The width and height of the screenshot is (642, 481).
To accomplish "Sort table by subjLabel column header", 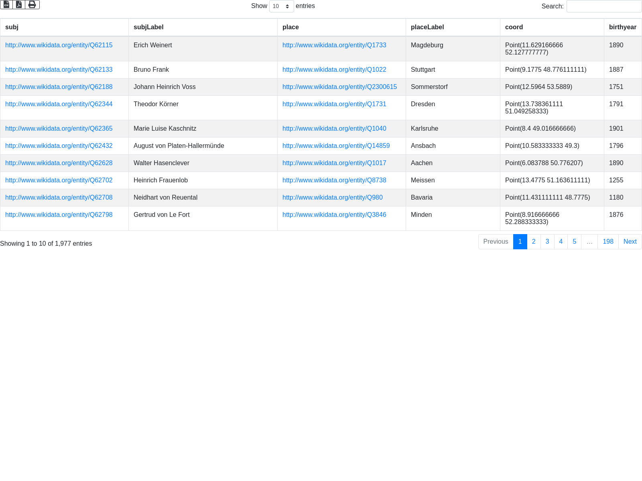I will [148, 27].
